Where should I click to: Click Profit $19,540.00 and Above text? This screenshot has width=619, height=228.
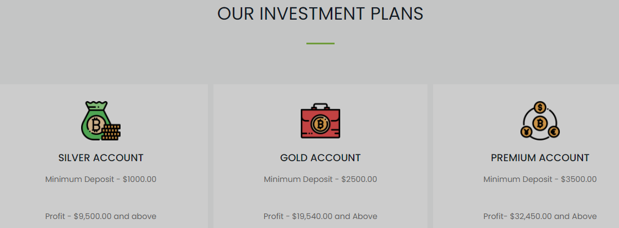tap(320, 216)
